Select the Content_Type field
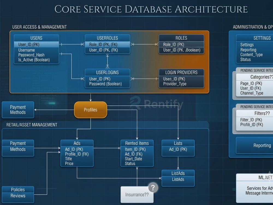 251,55
